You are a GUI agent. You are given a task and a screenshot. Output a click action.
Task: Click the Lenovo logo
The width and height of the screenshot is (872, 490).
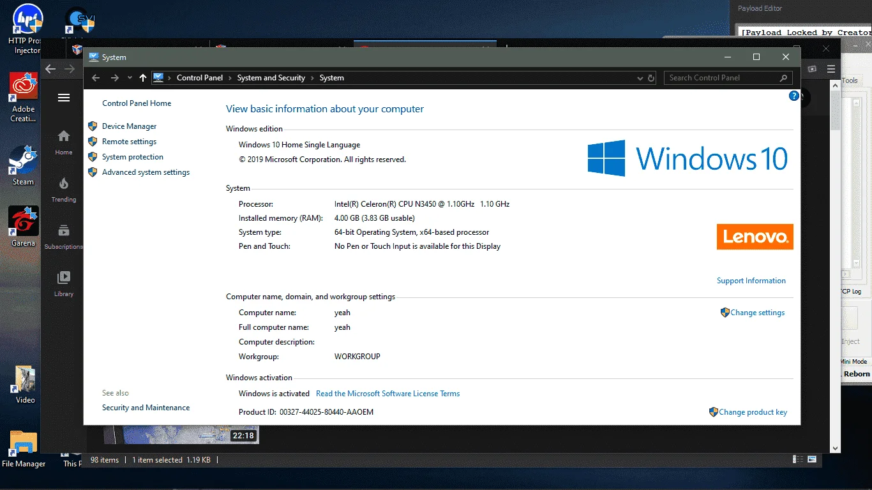coord(755,237)
